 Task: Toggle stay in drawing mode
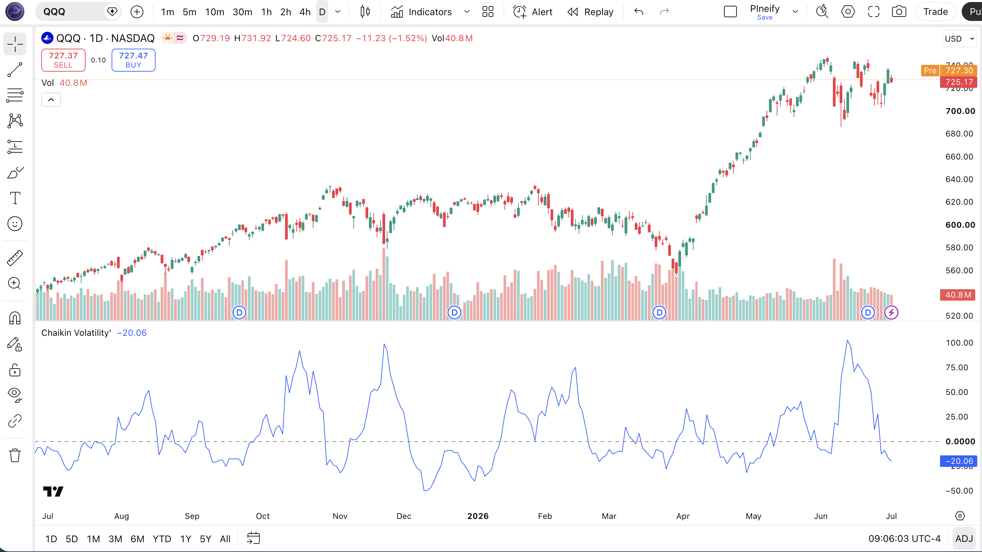click(x=15, y=344)
